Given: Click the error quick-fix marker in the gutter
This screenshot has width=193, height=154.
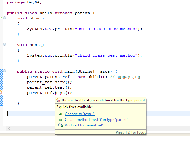Looking at the screenshot, I should coord(2,92).
